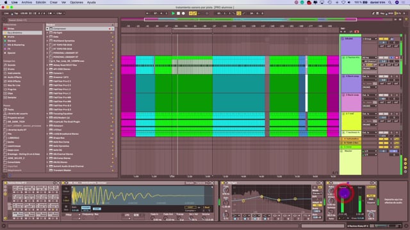Toggle the yellow Loop switch in the transport
Viewport: 410px width, 230px height.
pos(239,13)
